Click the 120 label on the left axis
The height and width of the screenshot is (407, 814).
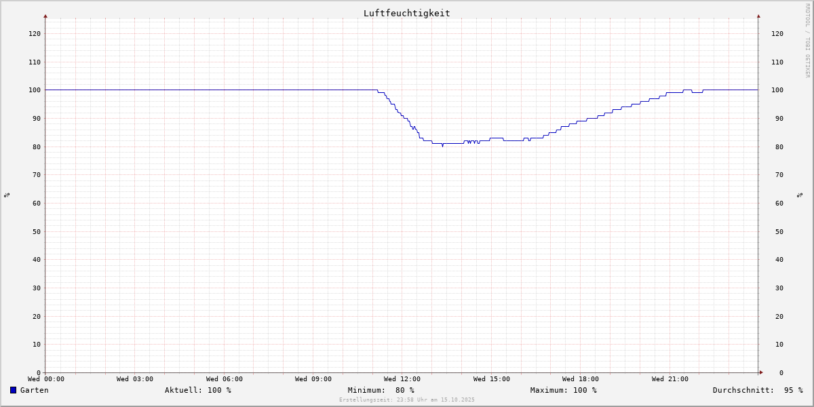click(x=34, y=33)
